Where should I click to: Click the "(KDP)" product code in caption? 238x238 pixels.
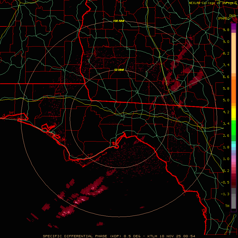(115, 236)
